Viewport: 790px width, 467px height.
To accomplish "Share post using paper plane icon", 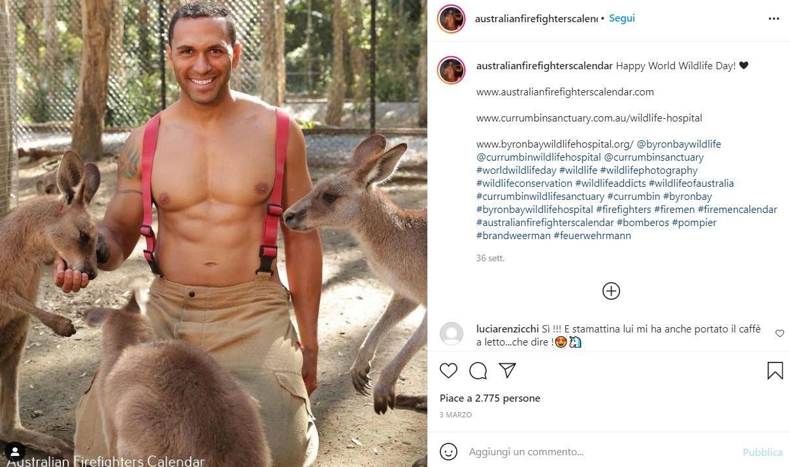I will (x=507, y=370).
